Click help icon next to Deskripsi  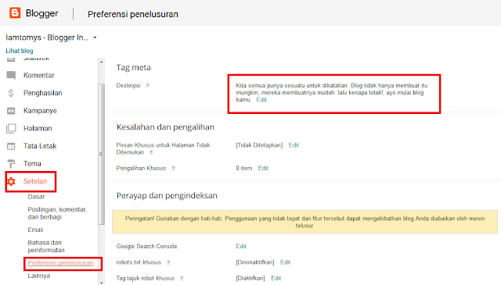click(147, 85)
